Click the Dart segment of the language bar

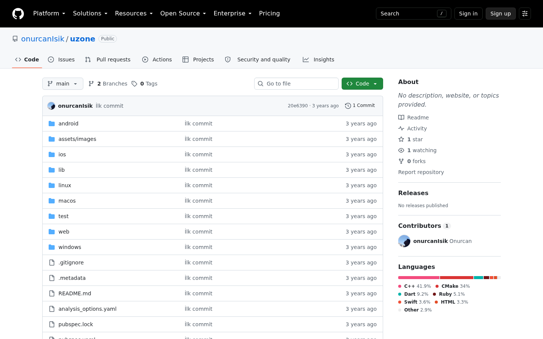[x=479, y=278]
